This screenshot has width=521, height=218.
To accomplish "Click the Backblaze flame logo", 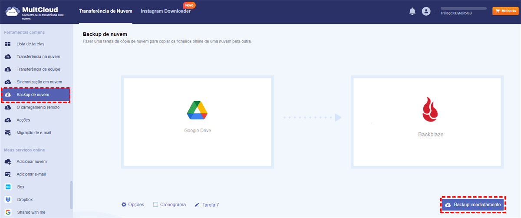I will [430, 110].
